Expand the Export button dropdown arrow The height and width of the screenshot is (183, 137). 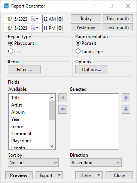[59, 175]
